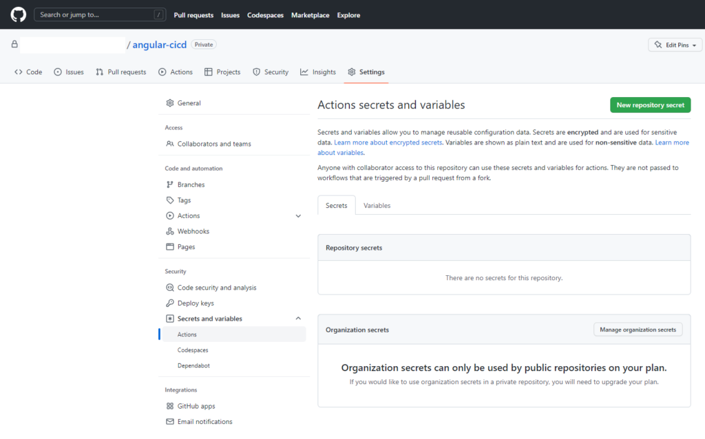Open Pull requests in the top navigation

[193, 15]
